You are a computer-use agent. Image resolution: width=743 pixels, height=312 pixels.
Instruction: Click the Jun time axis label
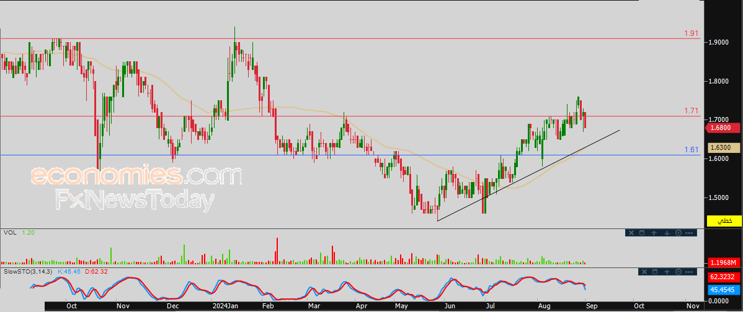(x=449, y=306)
